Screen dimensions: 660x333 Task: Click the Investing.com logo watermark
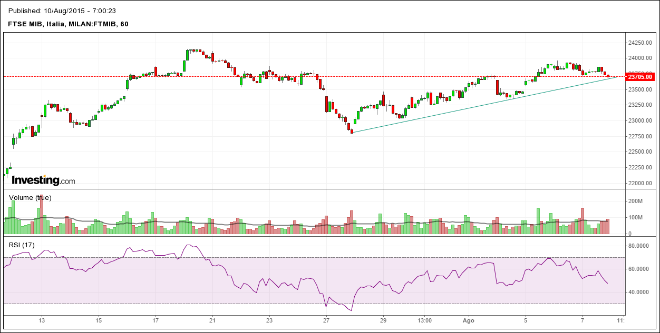point(43,180)
